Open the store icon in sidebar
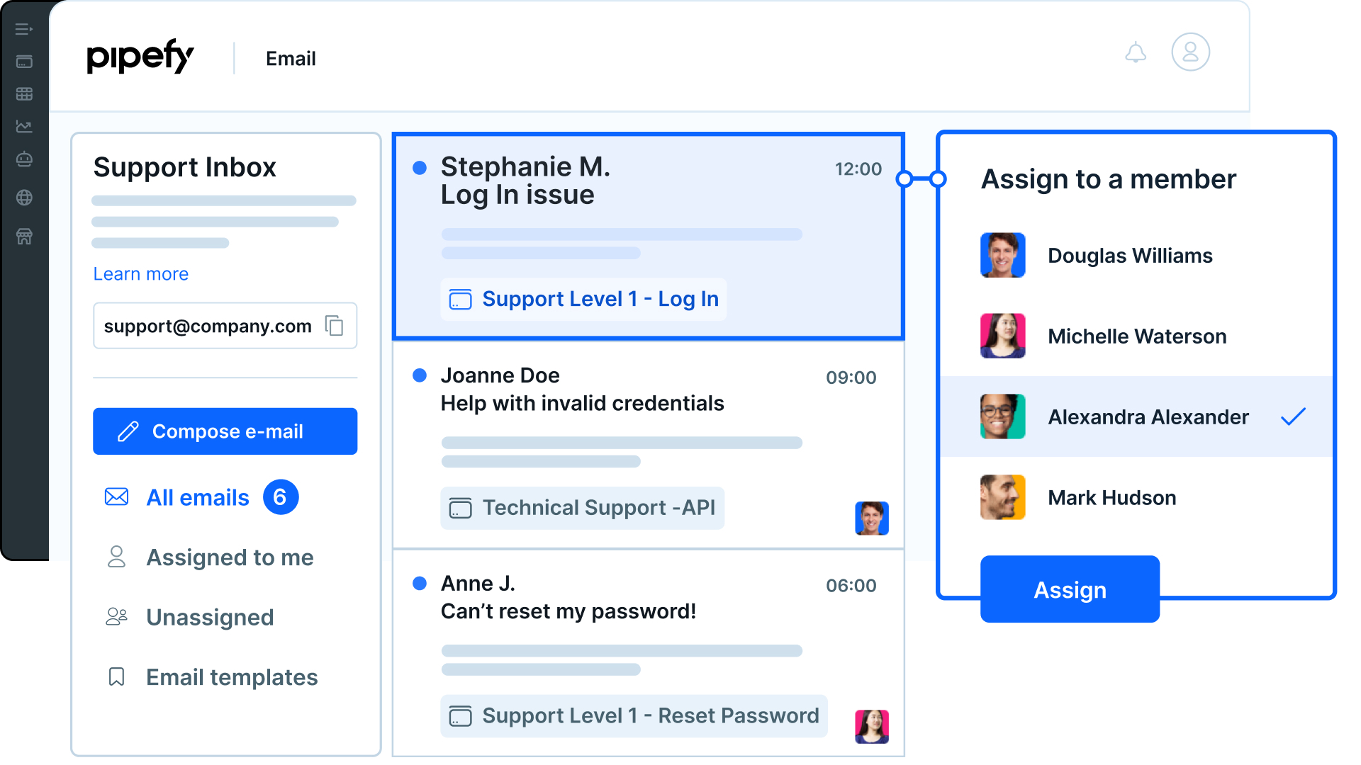Image resolution: width=1361 pixels, height=765 pixels. [x=24, y=236]
